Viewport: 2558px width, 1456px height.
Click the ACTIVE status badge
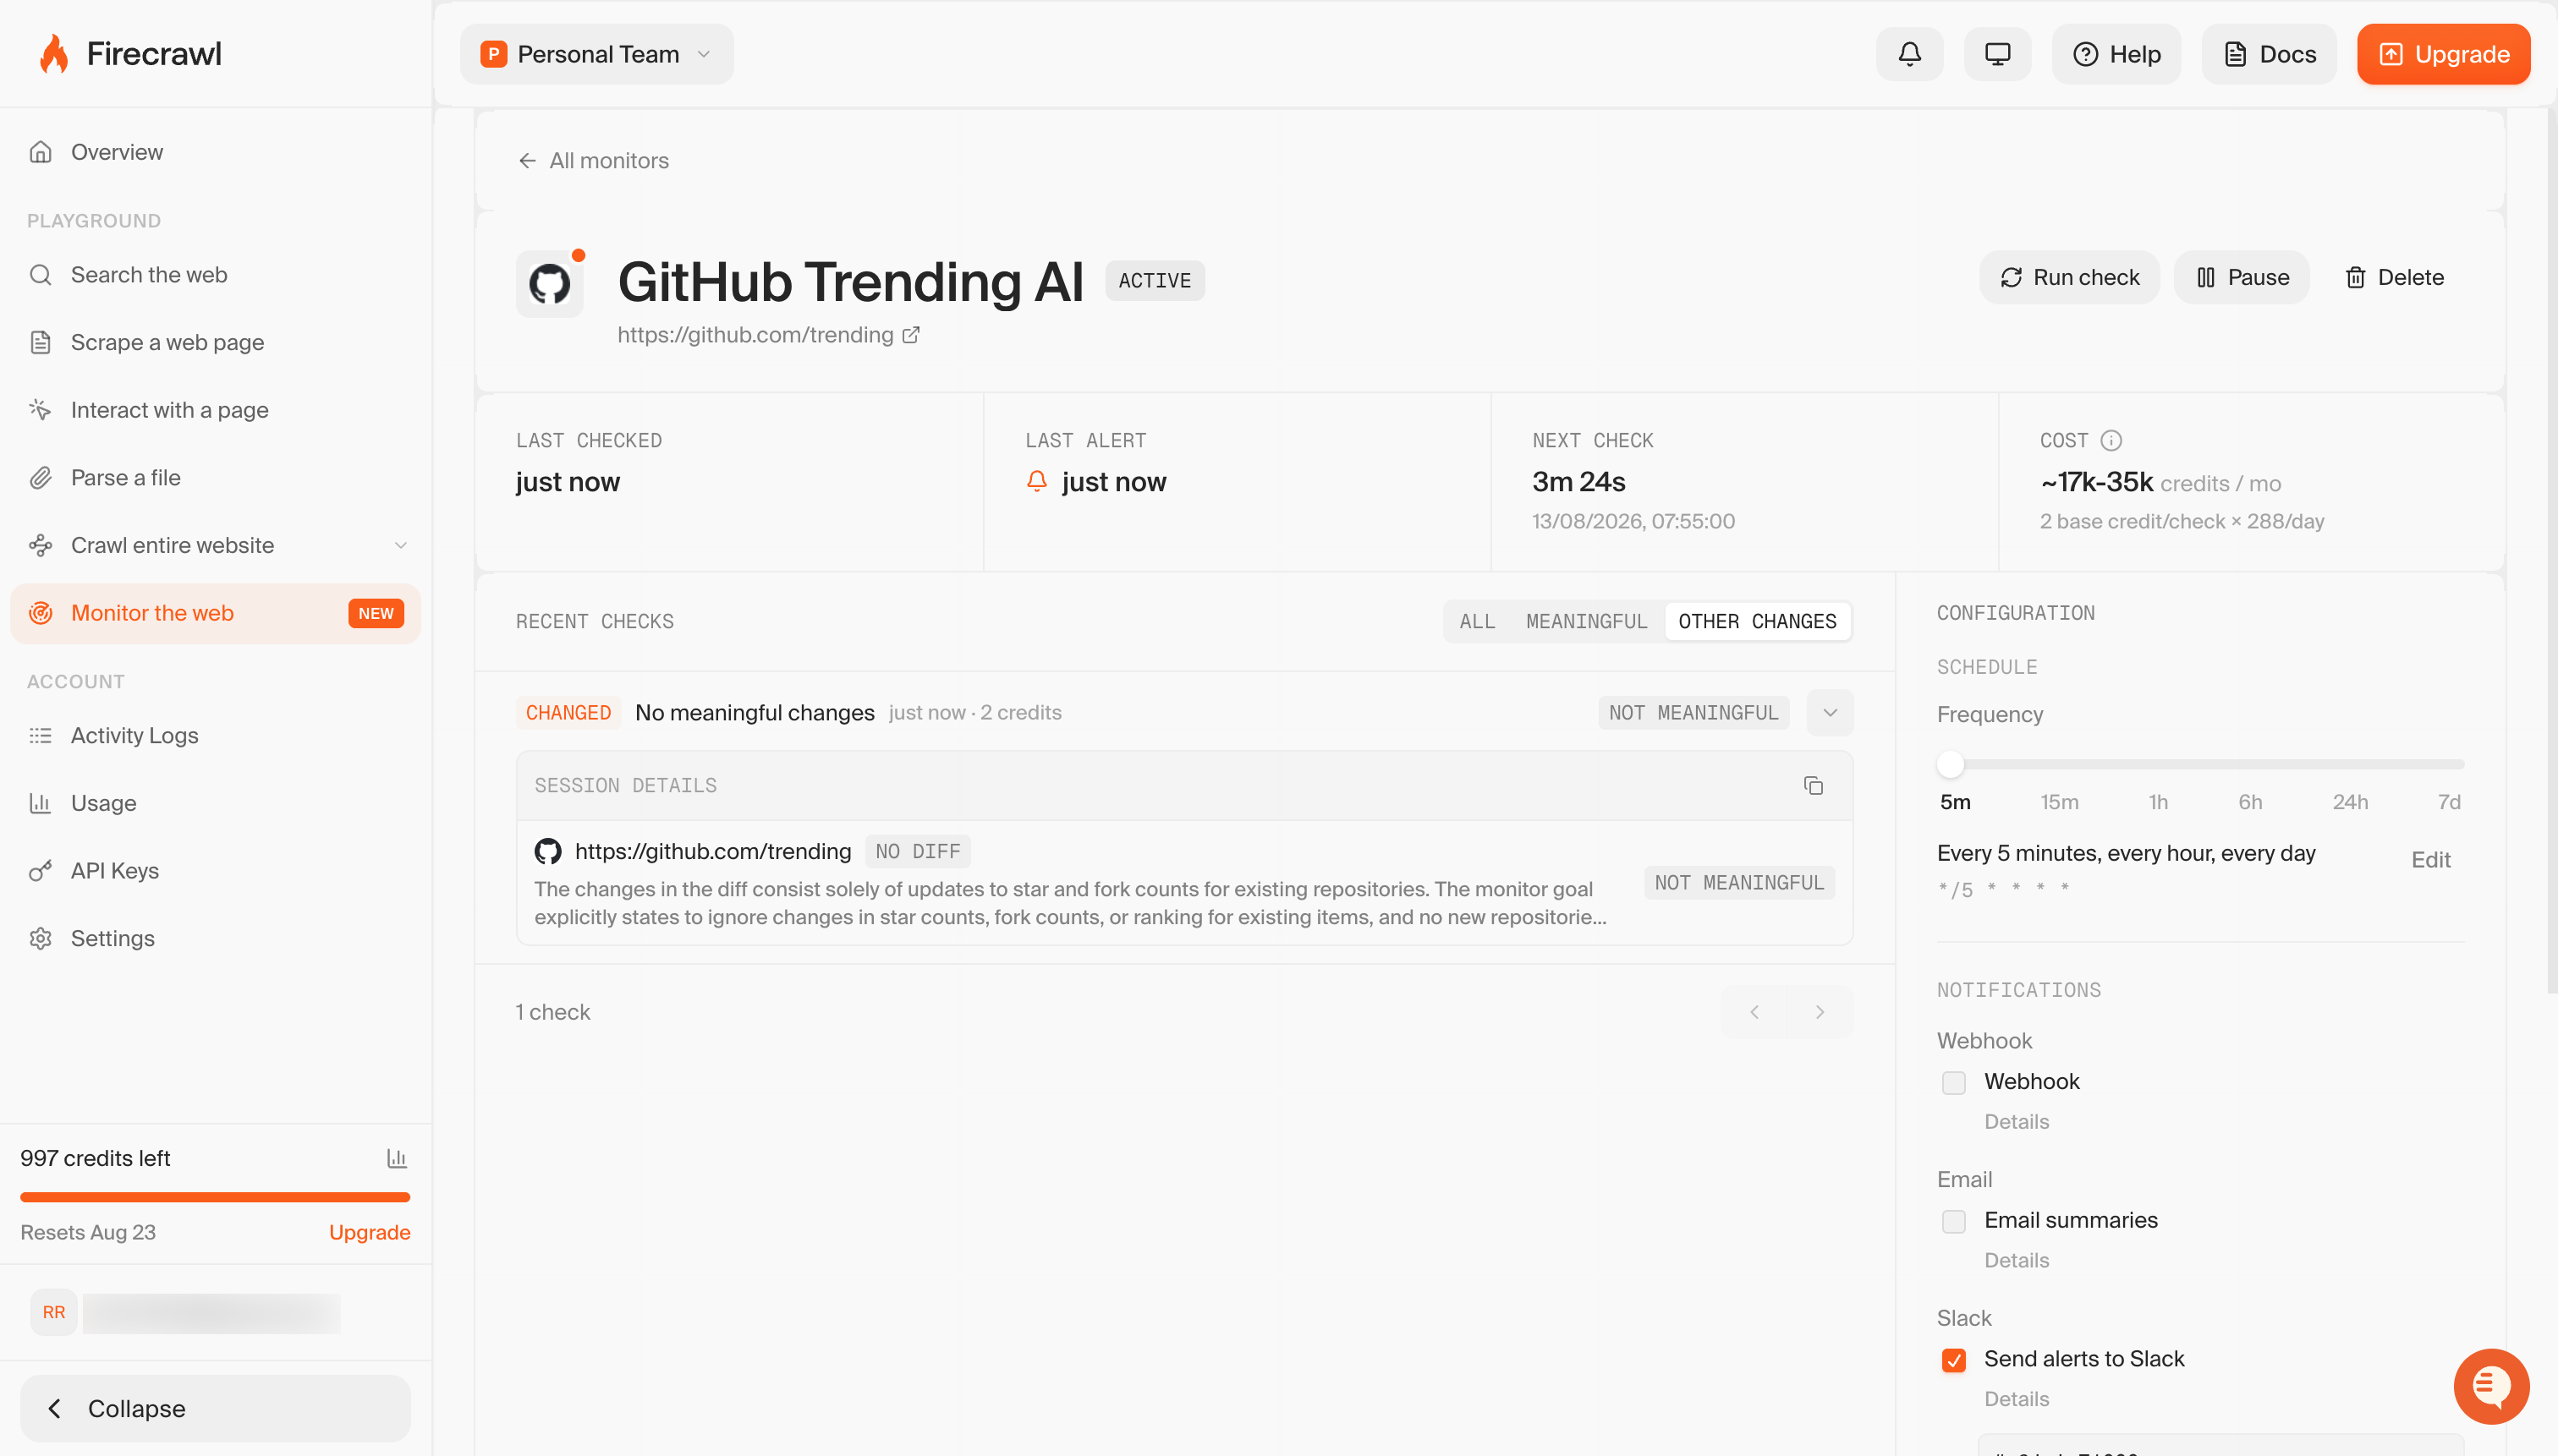1155,281
